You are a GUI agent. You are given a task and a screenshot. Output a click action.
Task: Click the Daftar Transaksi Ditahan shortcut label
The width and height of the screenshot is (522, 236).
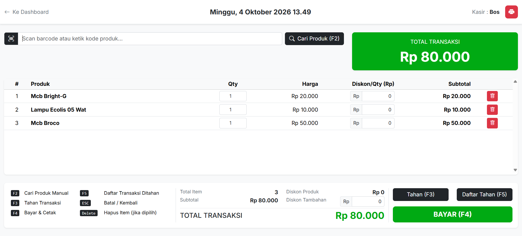point(132,193)
